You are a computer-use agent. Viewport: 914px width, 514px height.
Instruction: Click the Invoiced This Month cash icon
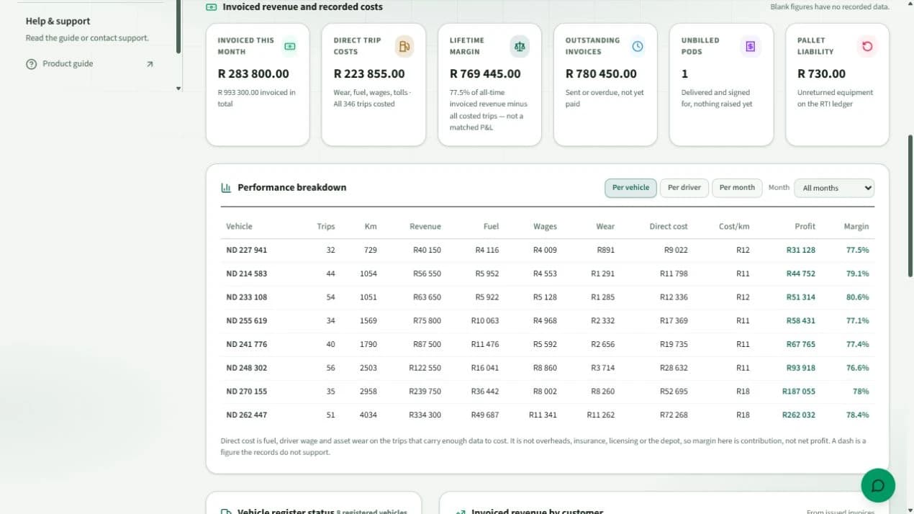pos(289,46)
